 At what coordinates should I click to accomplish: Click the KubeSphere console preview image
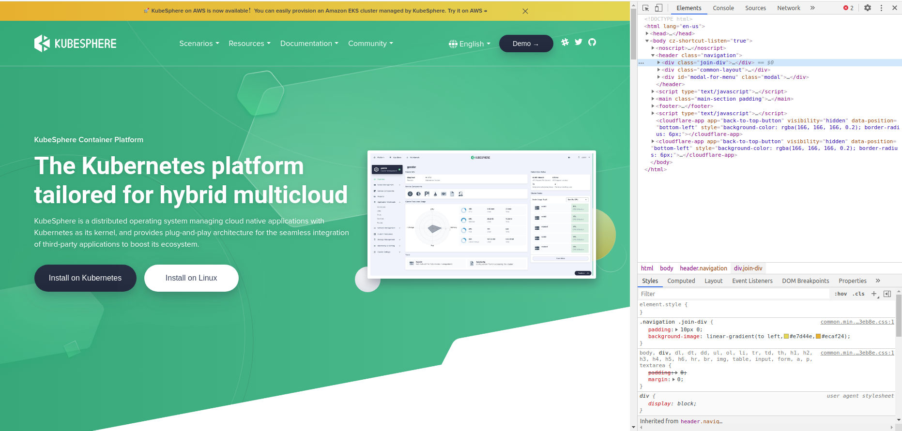[x=482, y=215]
